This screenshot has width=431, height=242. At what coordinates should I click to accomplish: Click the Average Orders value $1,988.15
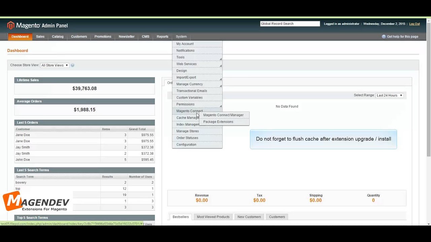coord(85,110)
